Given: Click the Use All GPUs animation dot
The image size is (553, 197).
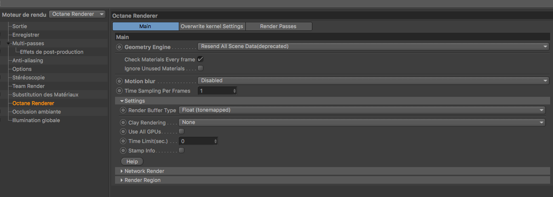Looking at the screenshot, I should click(123, 131).
